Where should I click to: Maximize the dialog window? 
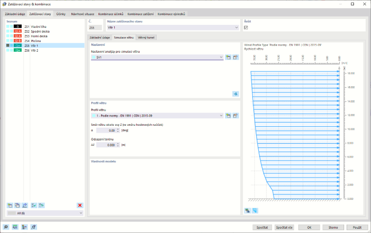point(352,4)
